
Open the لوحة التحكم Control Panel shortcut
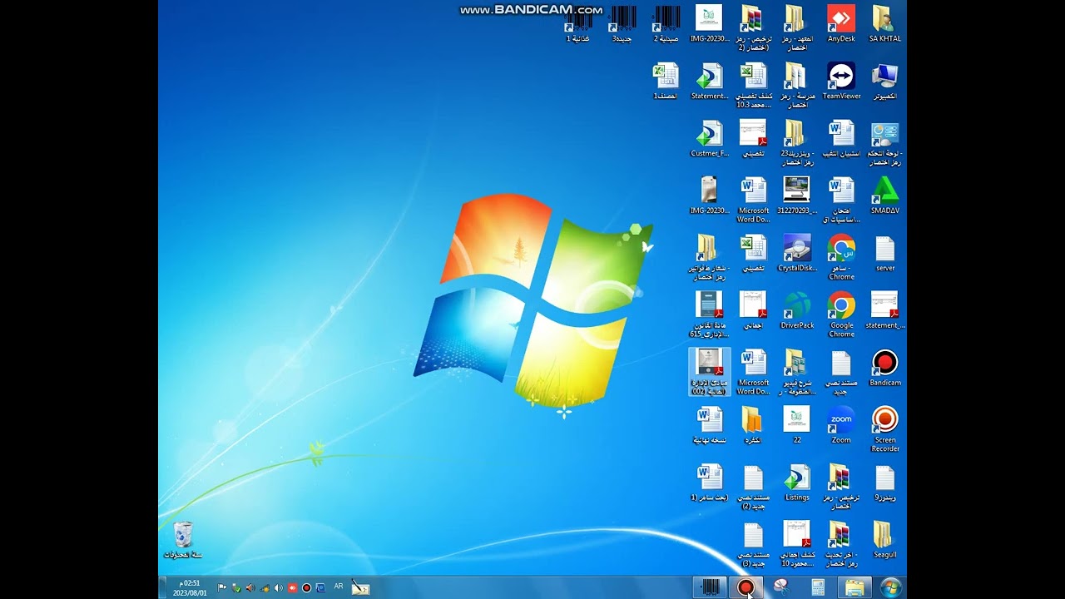[x=884, y=142]
